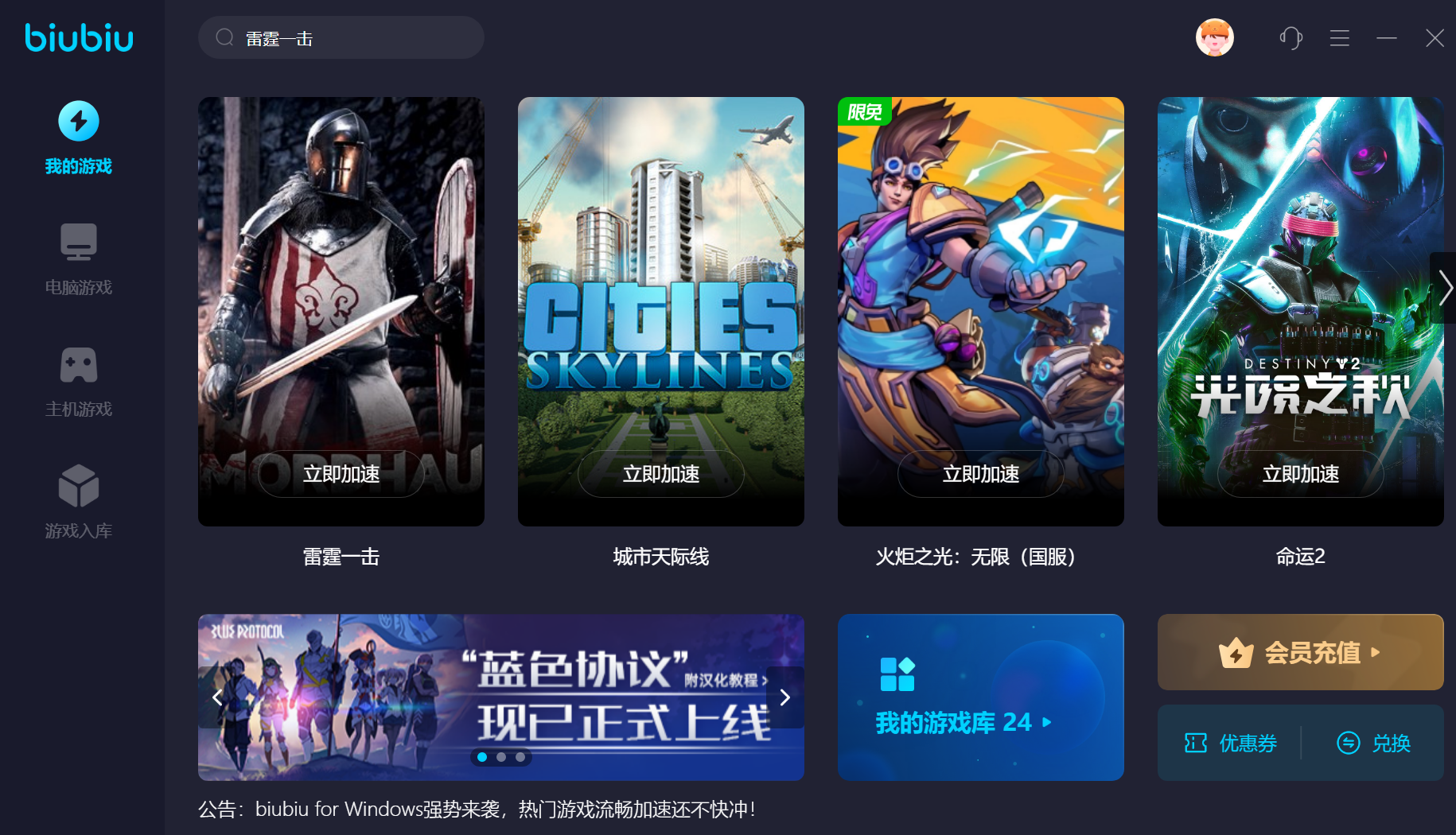Open 游戏入库 cube sidebar icon
This screenshot has width=1456, height=835.
point(79,486)
